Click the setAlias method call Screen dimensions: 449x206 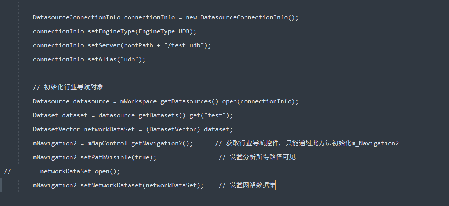pyautogui.click(x=102, y=59)
